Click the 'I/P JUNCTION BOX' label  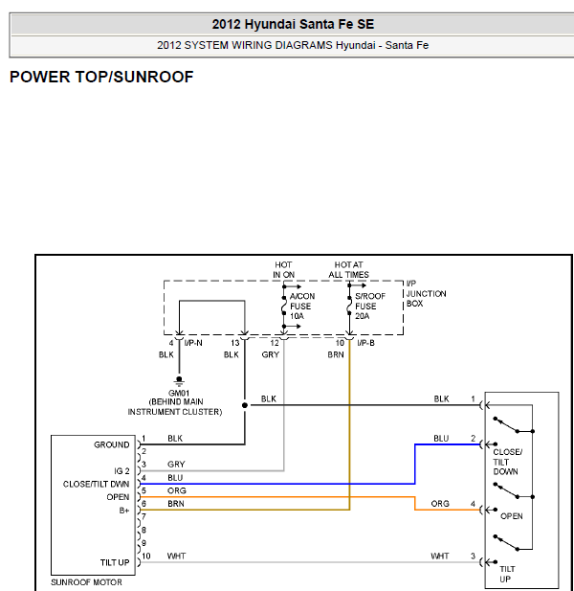point(426,294)
